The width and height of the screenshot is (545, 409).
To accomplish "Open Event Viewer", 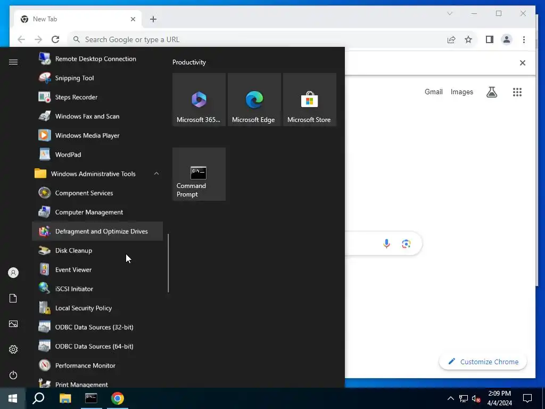I will point(97,269).
